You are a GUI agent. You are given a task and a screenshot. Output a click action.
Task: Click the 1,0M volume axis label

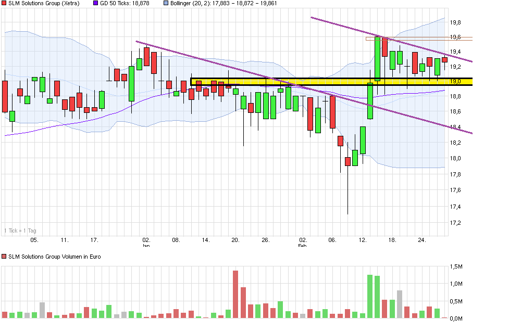[x=456, y=284]
